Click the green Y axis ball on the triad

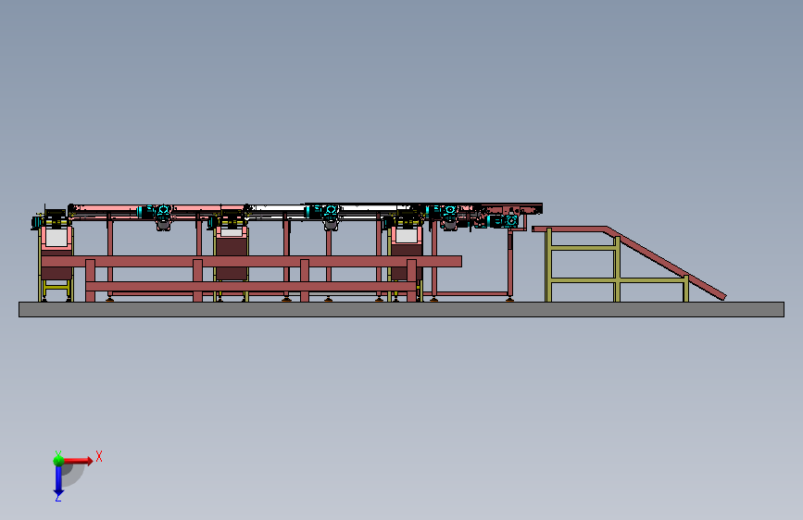click(x=58, y=460)
